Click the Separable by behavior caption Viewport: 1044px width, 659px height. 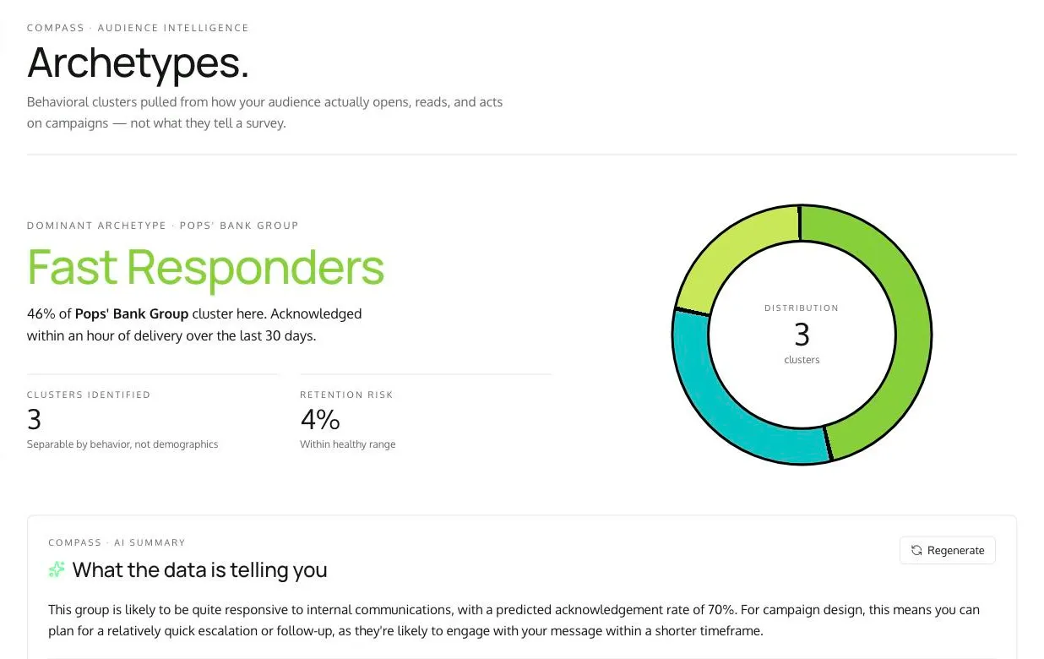point(122,444)
